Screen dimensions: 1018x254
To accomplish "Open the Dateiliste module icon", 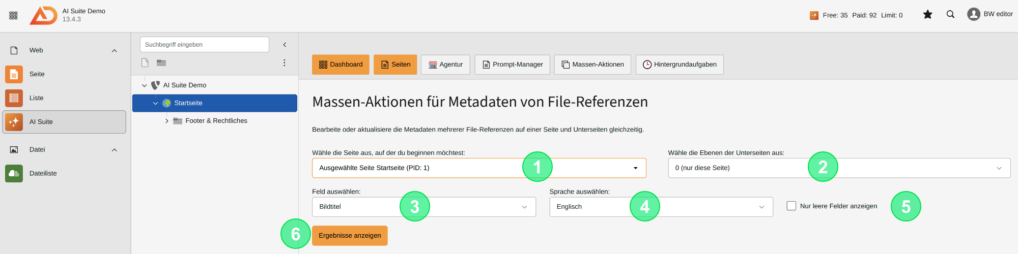I will [x=14, y=173].
